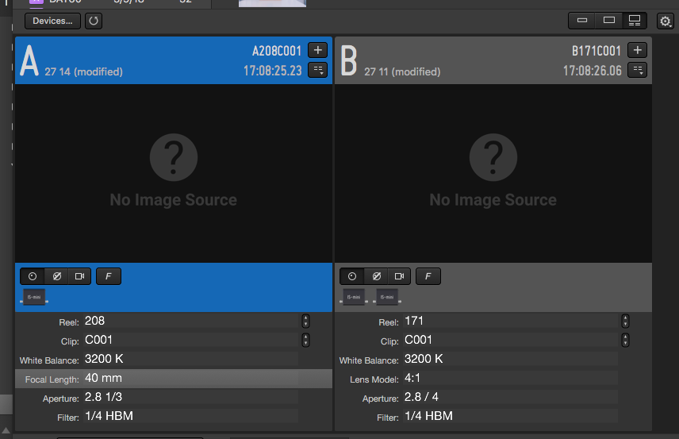The height and width of the screenshot is (439, 679).
Task: Click the Reel stepper for slot B
Action: coord(625,322)
